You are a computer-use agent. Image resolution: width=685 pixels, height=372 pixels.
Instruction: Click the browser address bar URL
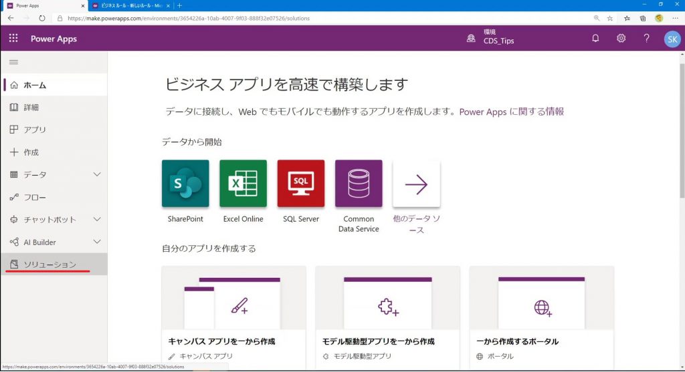189,18
